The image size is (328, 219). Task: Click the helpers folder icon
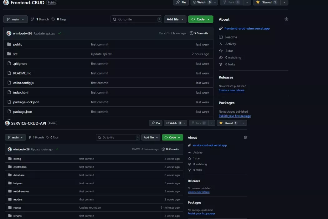pyautogui.click(x=10, y=183)
